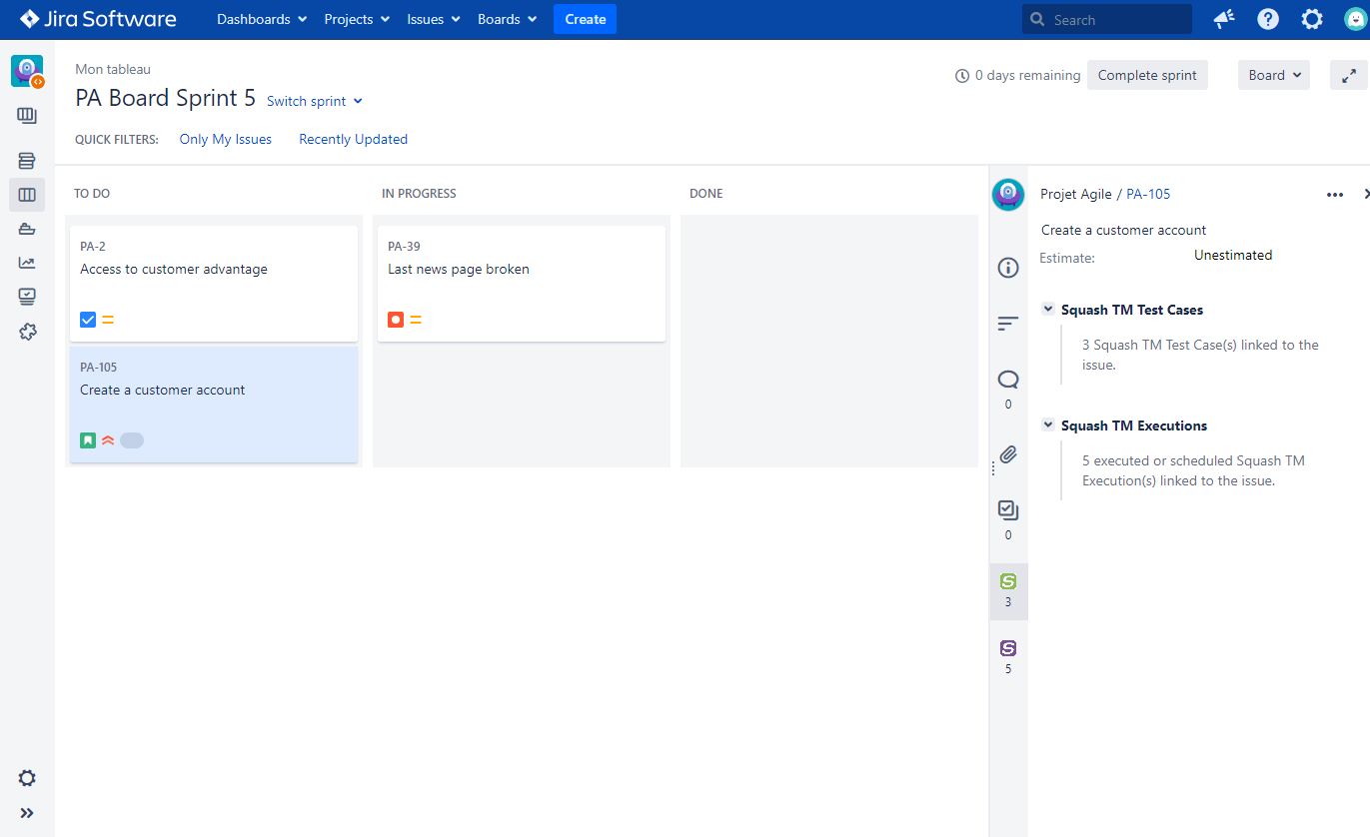Open the Backlog icon in sidebar
The width and height of the screenshot is (1370, 837).
27,161
